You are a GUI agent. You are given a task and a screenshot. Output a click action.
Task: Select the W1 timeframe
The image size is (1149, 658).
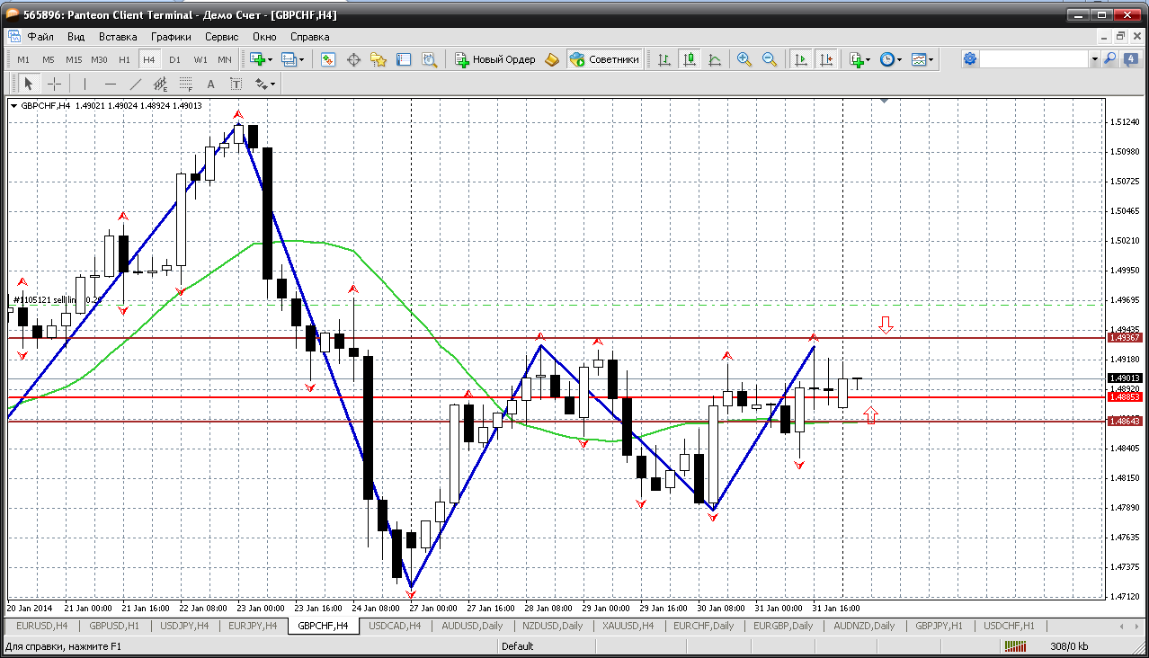click(200, 59)
